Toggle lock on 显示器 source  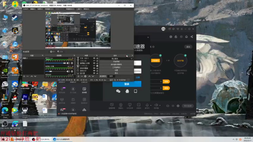(x=97, y=73)
